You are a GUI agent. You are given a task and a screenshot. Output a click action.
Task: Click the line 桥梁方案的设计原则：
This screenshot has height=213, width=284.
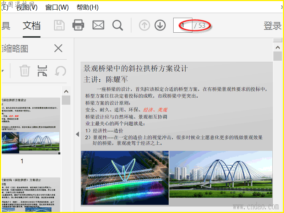(108, 103)
